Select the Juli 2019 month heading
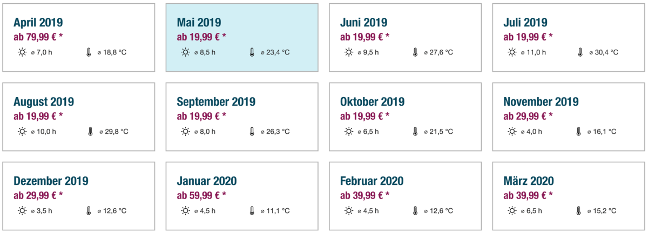 point(525,23)
